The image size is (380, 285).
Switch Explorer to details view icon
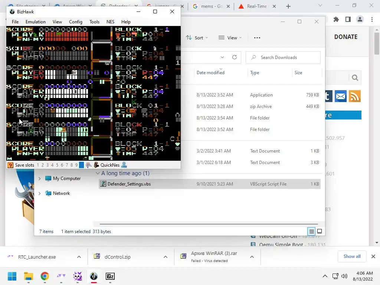pyautogui.click(x=311, y=232)
